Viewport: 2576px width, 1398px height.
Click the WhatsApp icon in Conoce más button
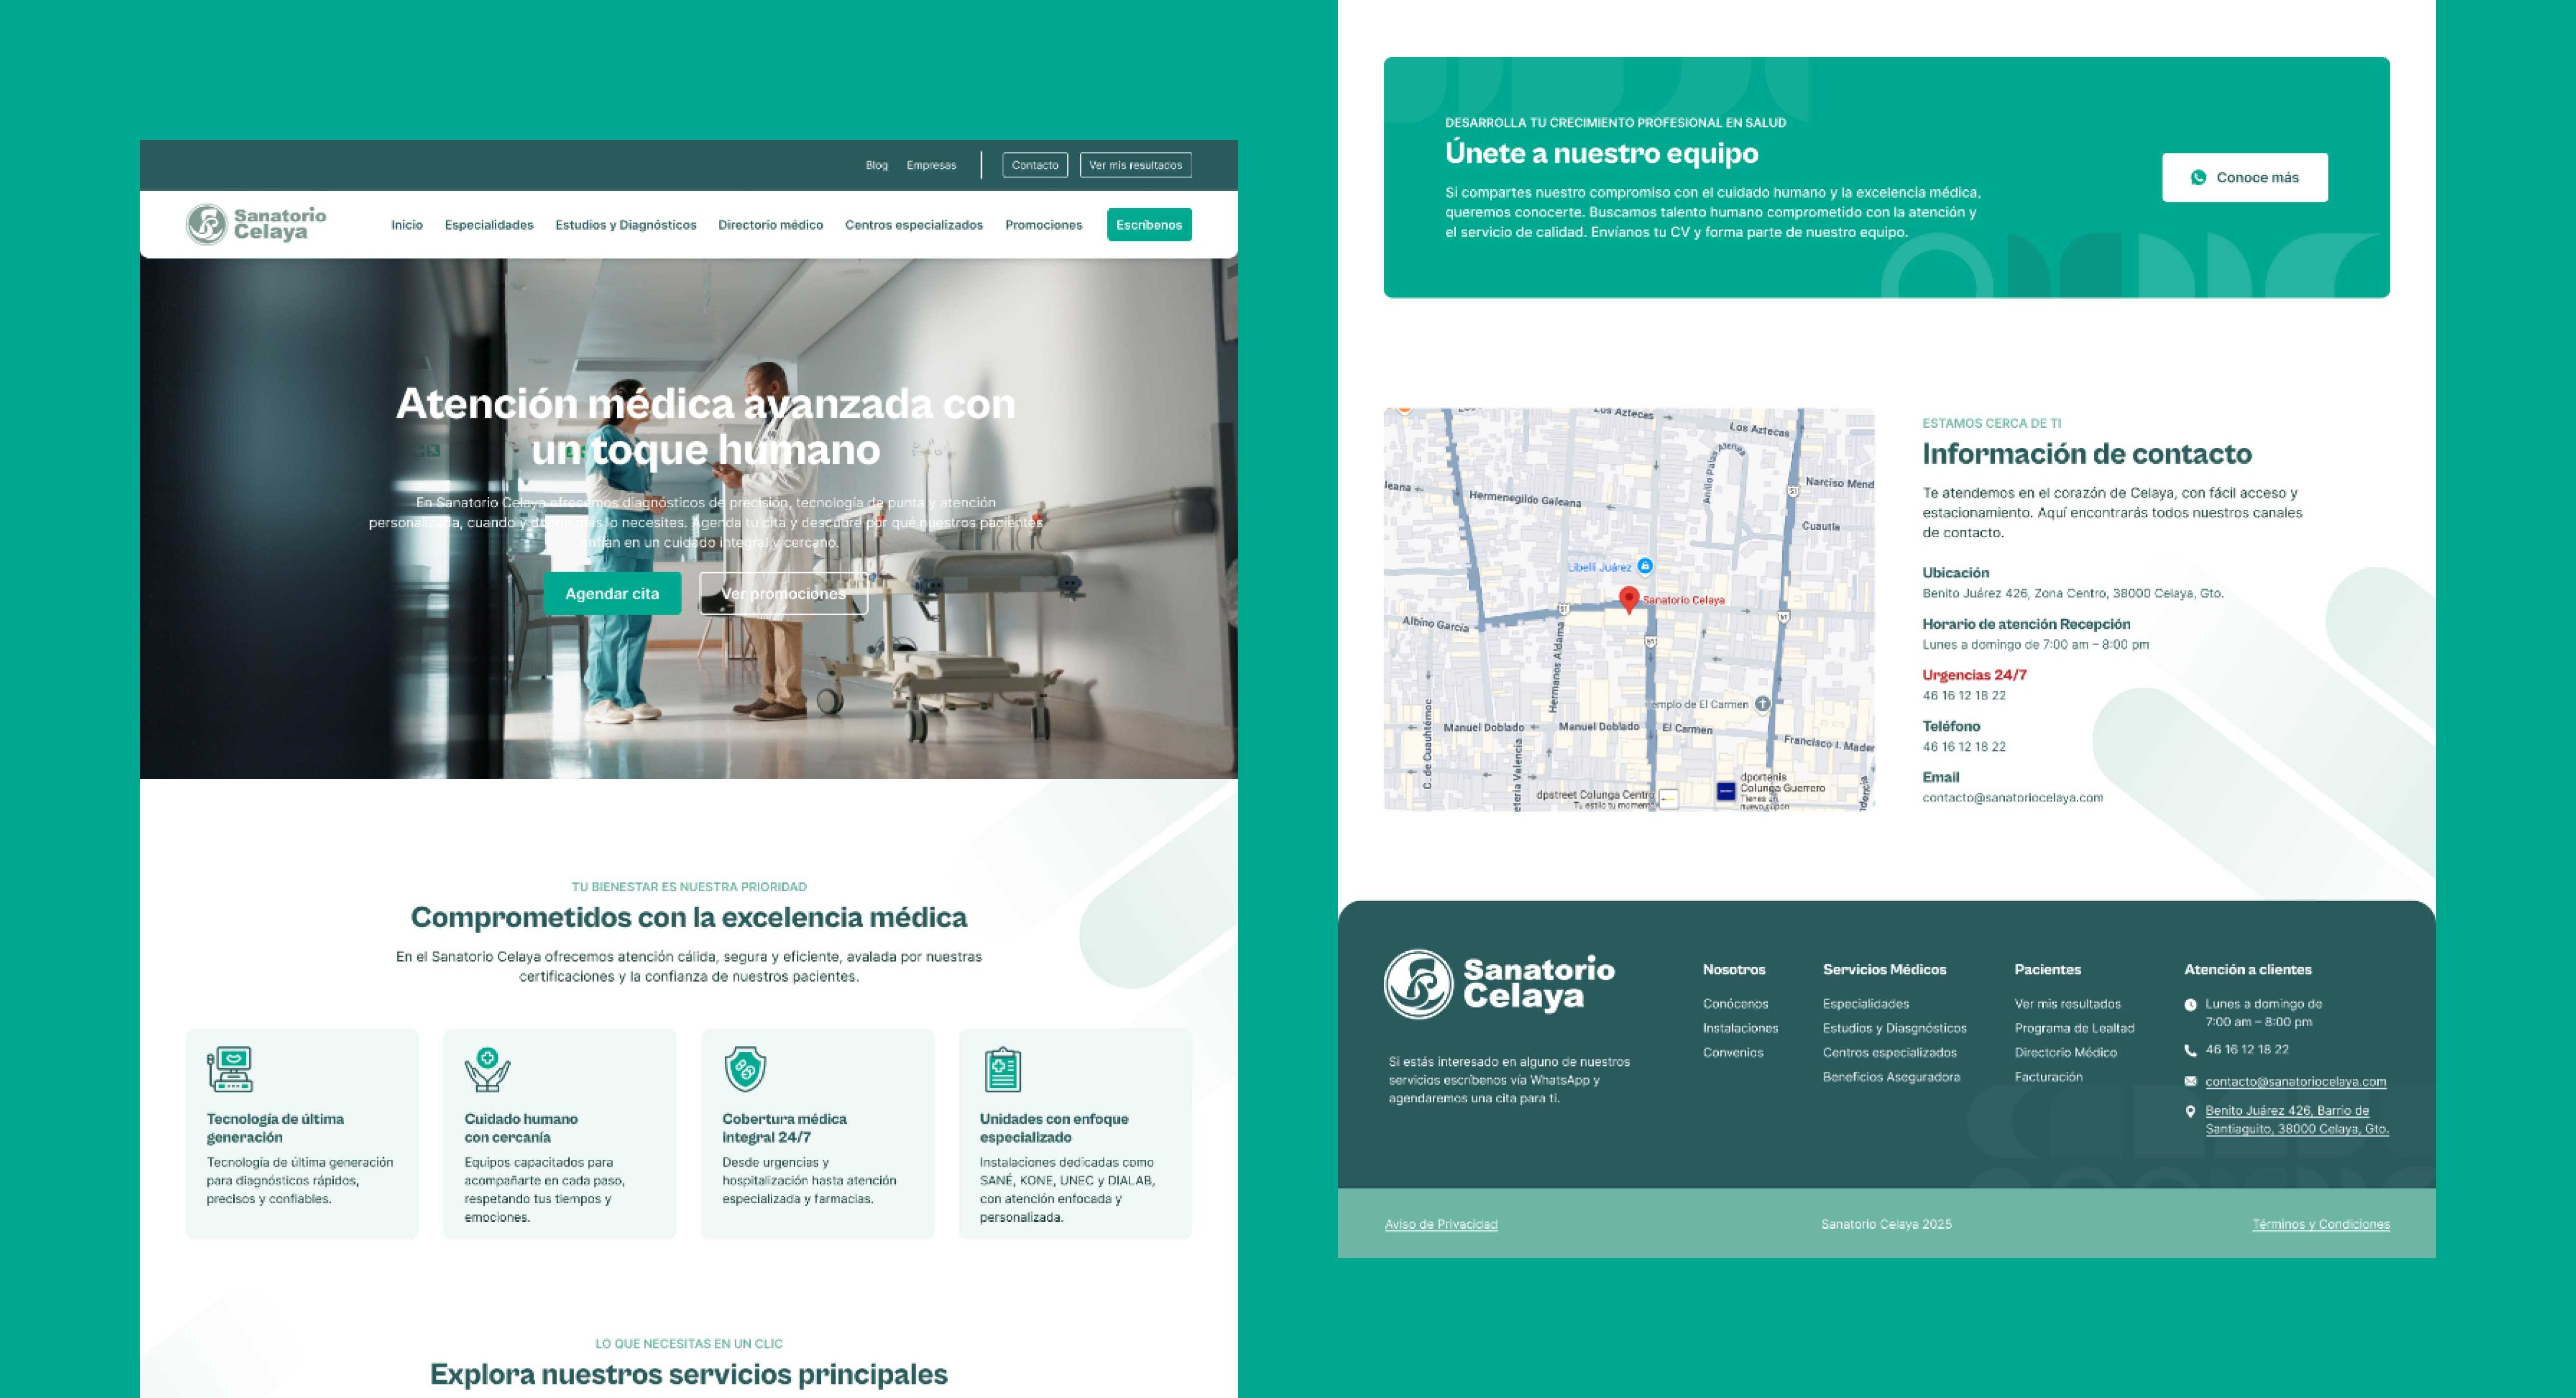coord(2198,177)
